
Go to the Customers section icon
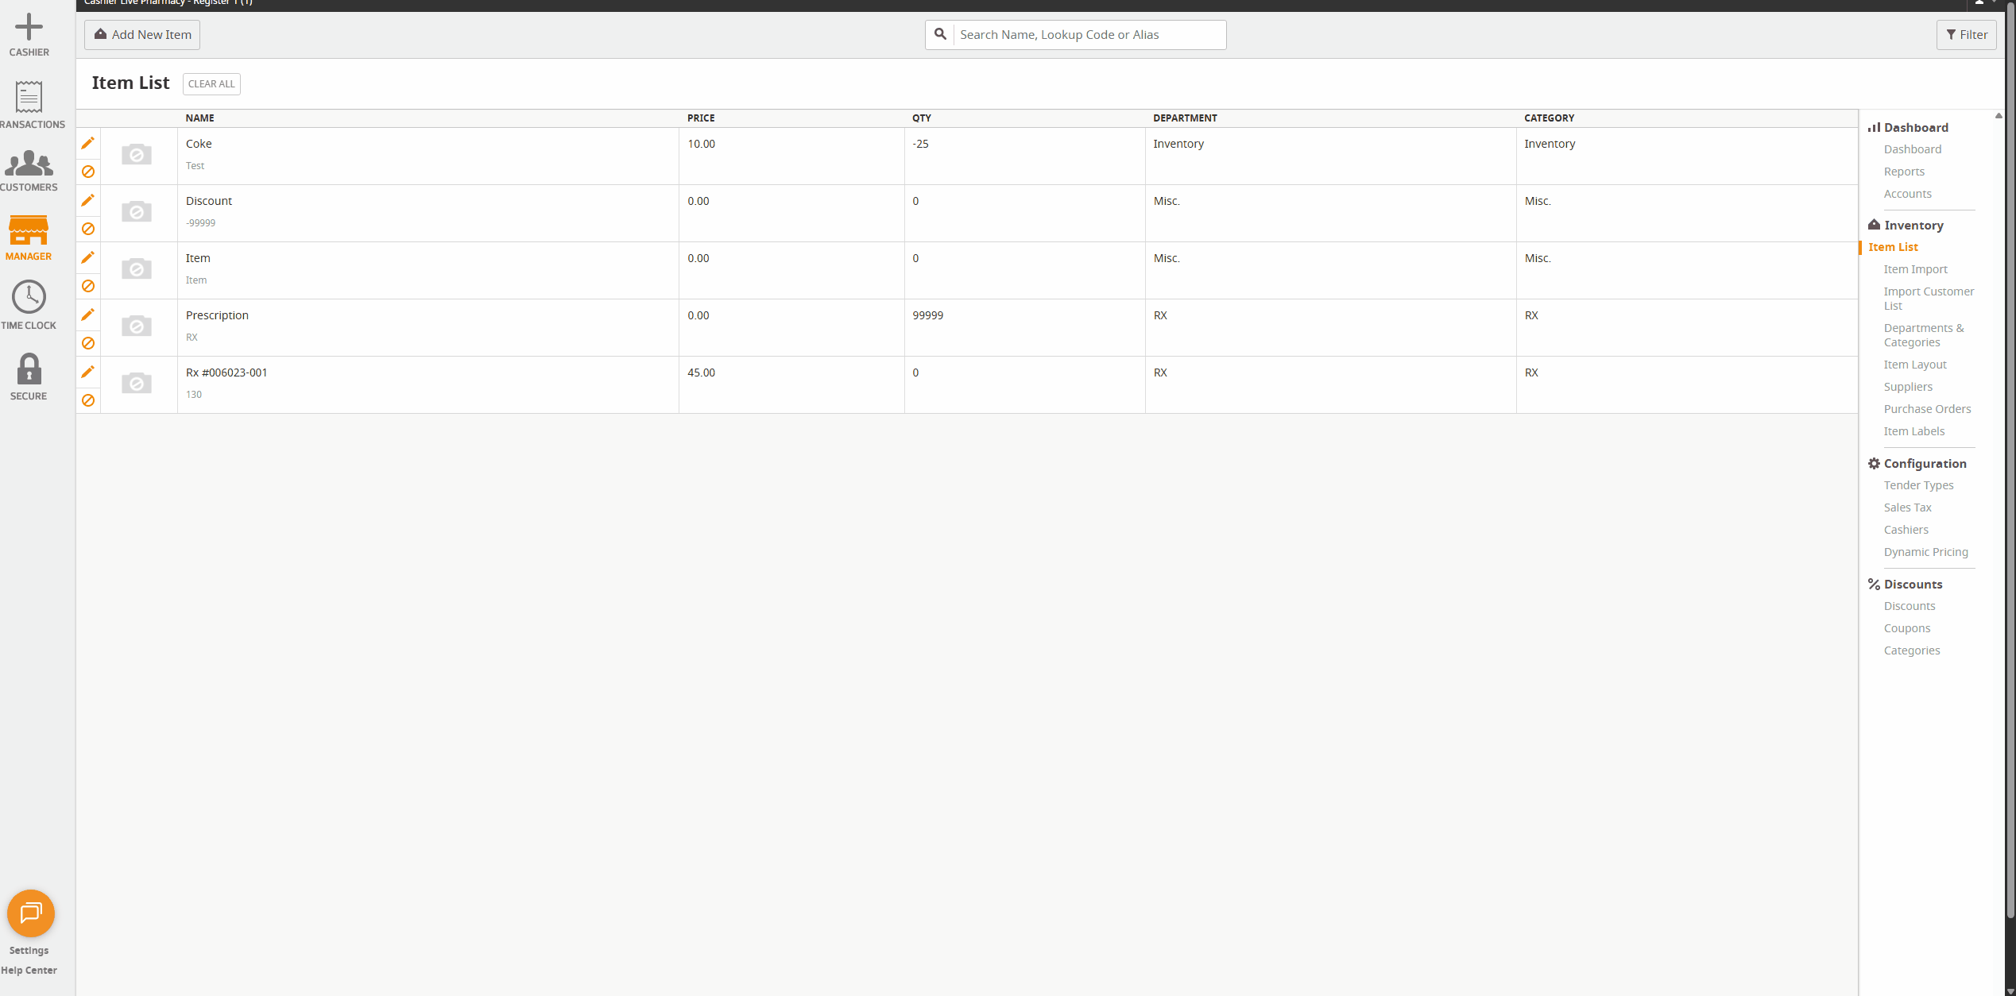pyautogui.click(x=29, y=163)
